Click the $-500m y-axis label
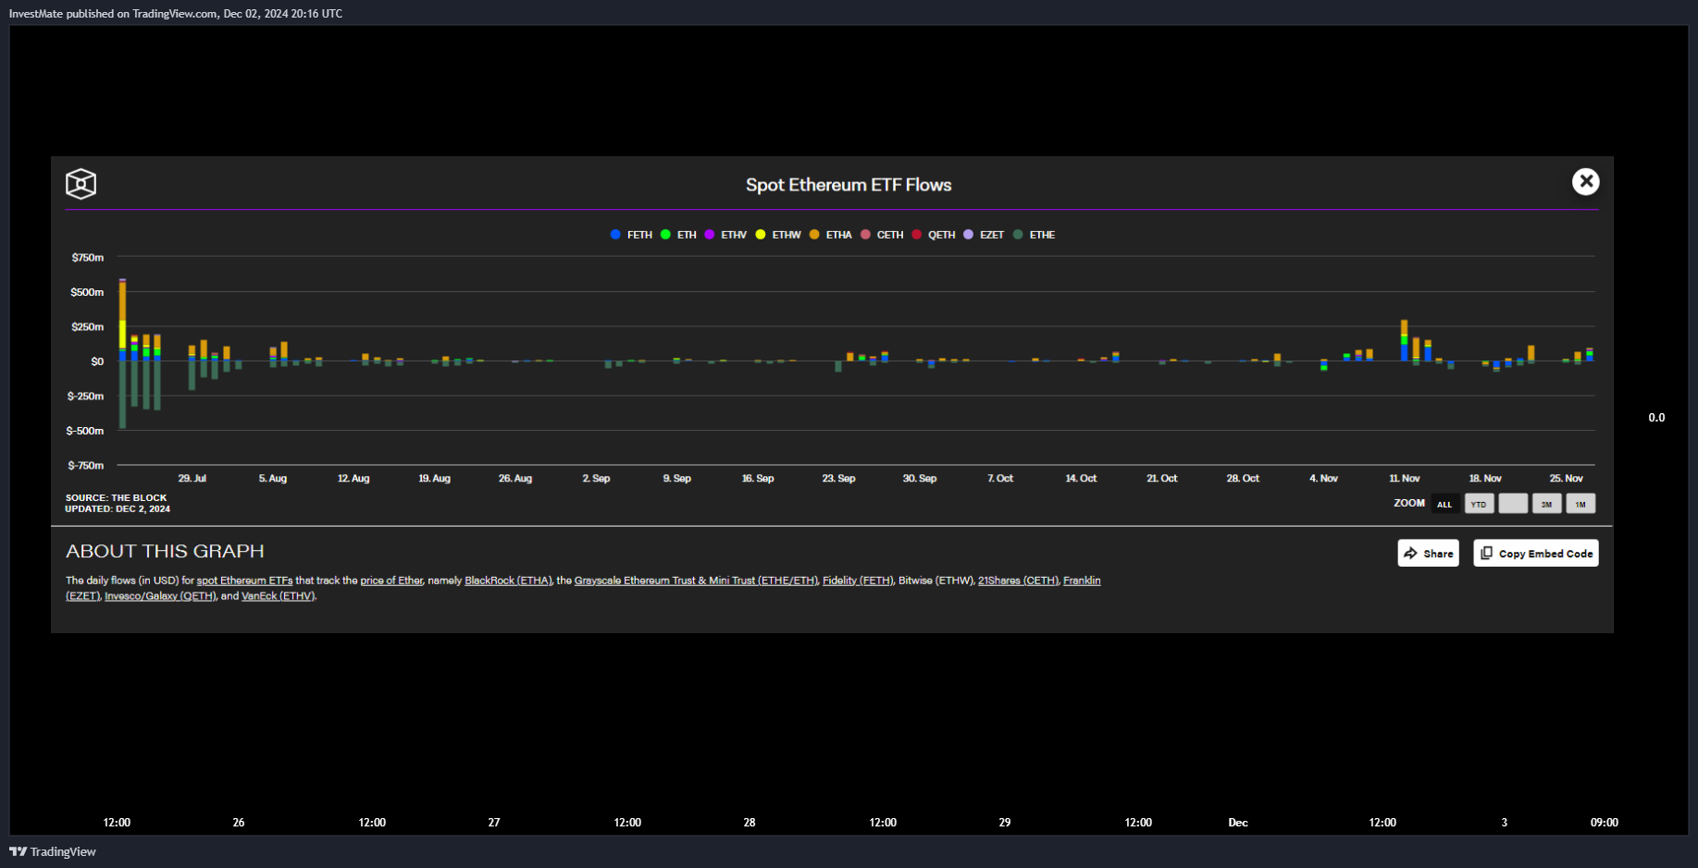 point(85,431)
